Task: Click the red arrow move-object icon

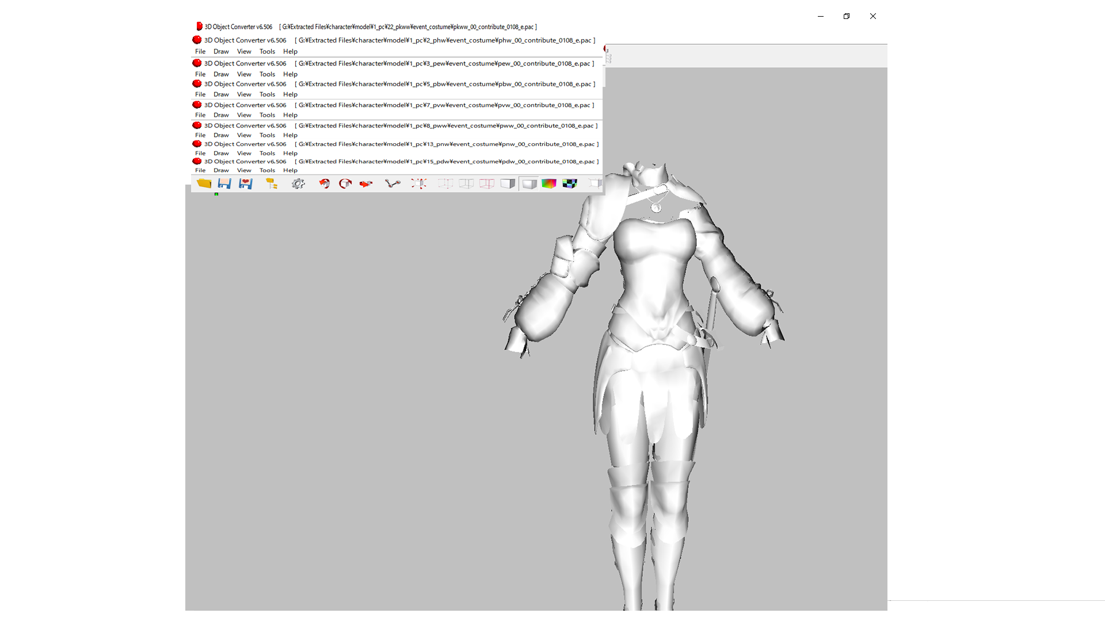Action: pyautogui.click(x=366, y=183)
